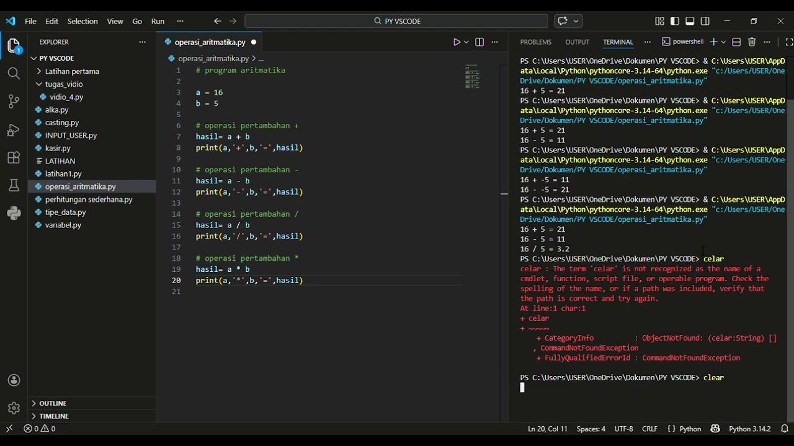Change indentation via Spaces: 4
The height and width of the screenshot is (446, 794).
(591, 429)
